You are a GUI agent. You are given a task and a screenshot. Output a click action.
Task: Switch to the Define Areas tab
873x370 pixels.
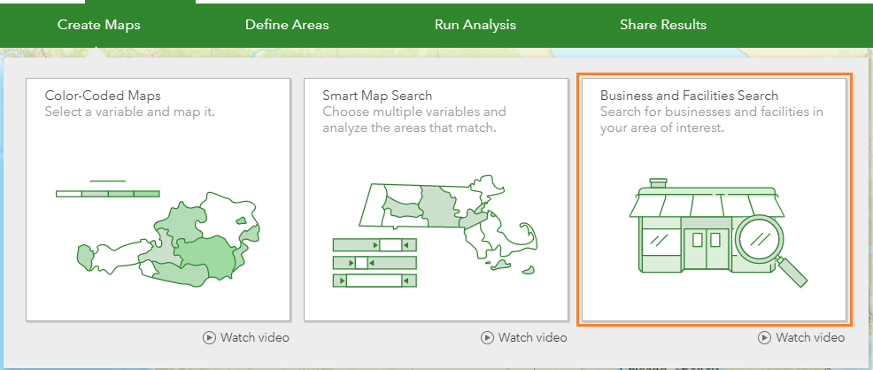[x=287, y=25]
